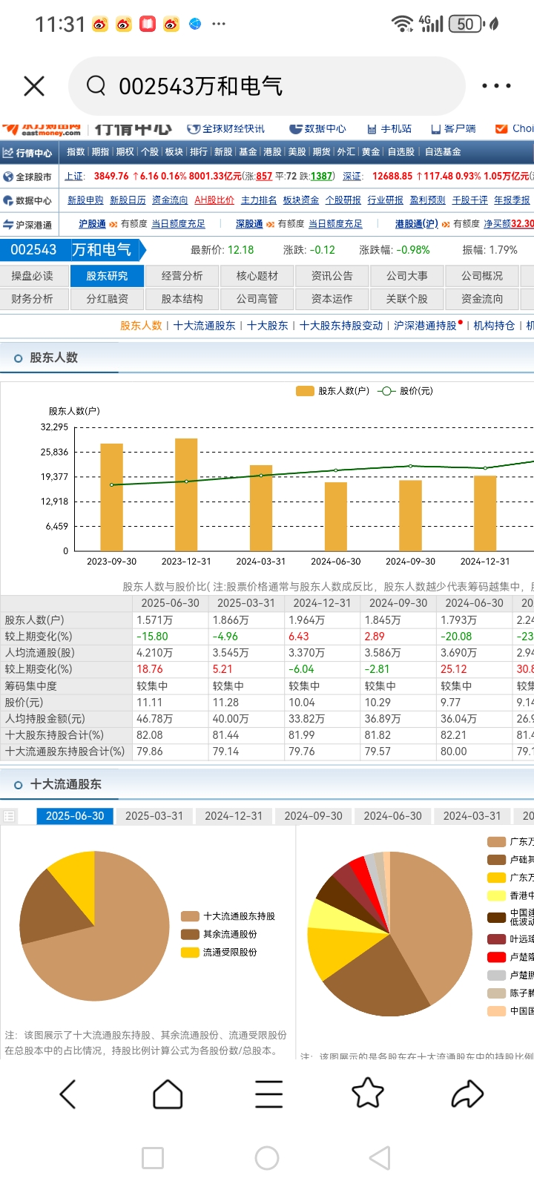Screen dimensions: 534x1187
Task: Open 主力排名 data link
Action: coord(259,200)
